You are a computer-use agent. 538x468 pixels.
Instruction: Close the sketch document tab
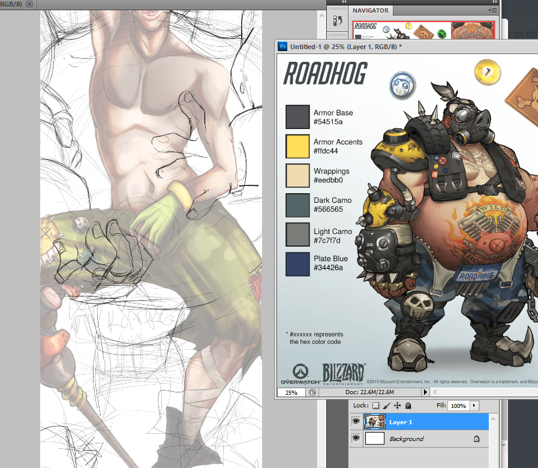pos(29,4)
